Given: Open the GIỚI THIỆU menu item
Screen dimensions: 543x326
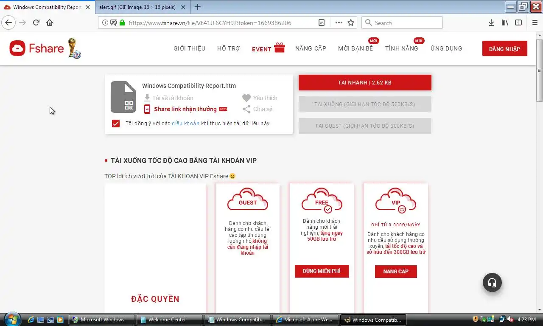Looking at the screenshot, I should 189,48.
